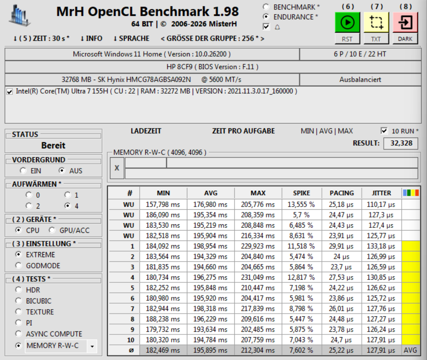Click the PACING column header

(342, 193)
